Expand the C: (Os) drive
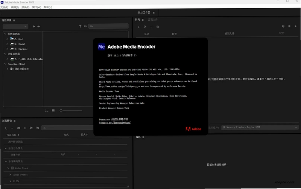The height and width of the screenshot is (189, 301). coord(7,39)
